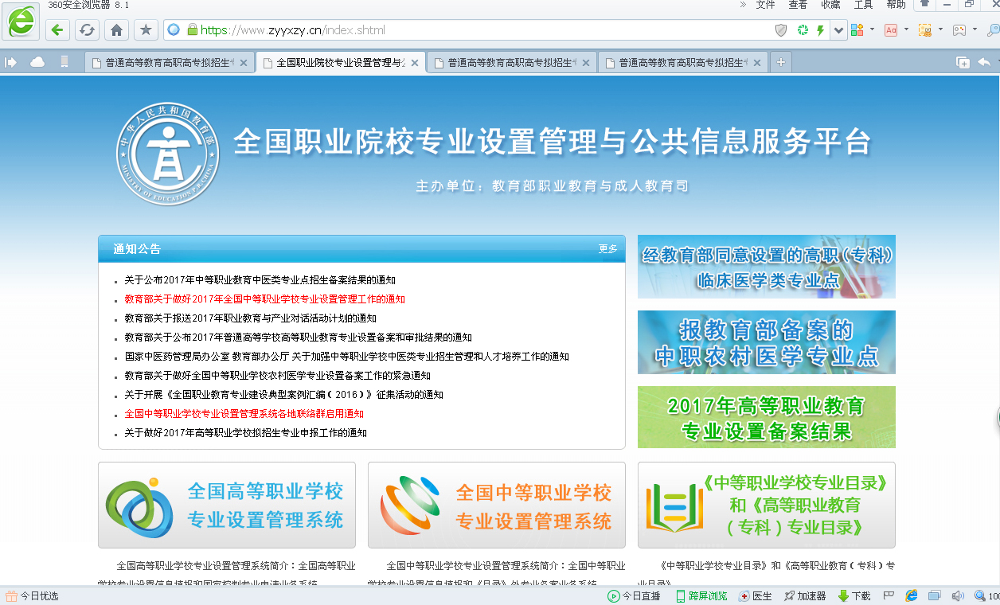Expand hidden menus with the » chevron
Viewport: 1000px width, 605px height.
[743, 5]
